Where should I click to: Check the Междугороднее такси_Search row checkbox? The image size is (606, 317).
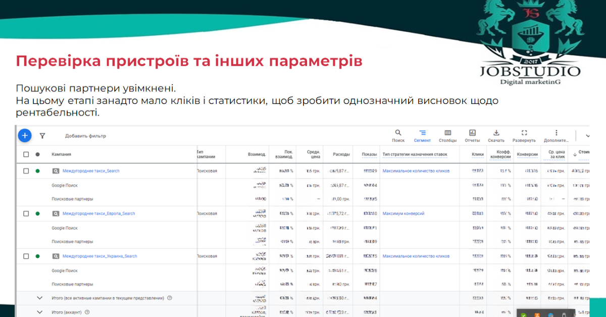tap(26, 171)
